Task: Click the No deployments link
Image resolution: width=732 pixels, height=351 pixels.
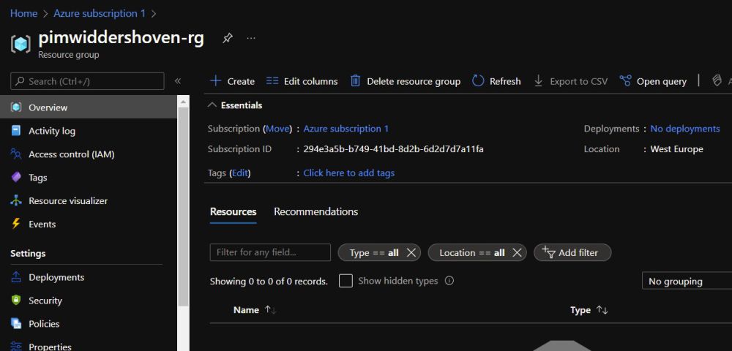Action: [685, 129]
